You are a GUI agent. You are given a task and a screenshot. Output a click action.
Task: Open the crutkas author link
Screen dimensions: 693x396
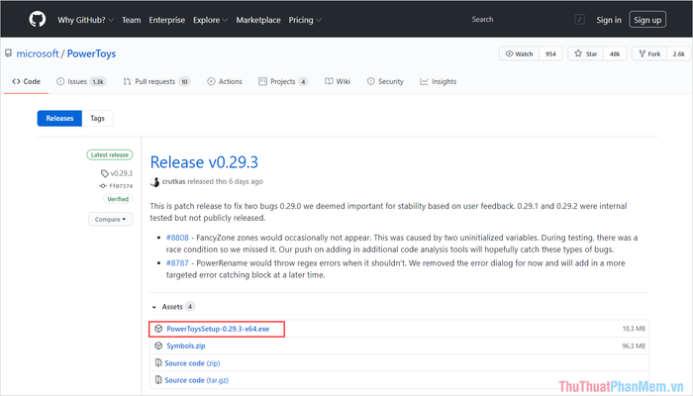[x=173, y=181]
